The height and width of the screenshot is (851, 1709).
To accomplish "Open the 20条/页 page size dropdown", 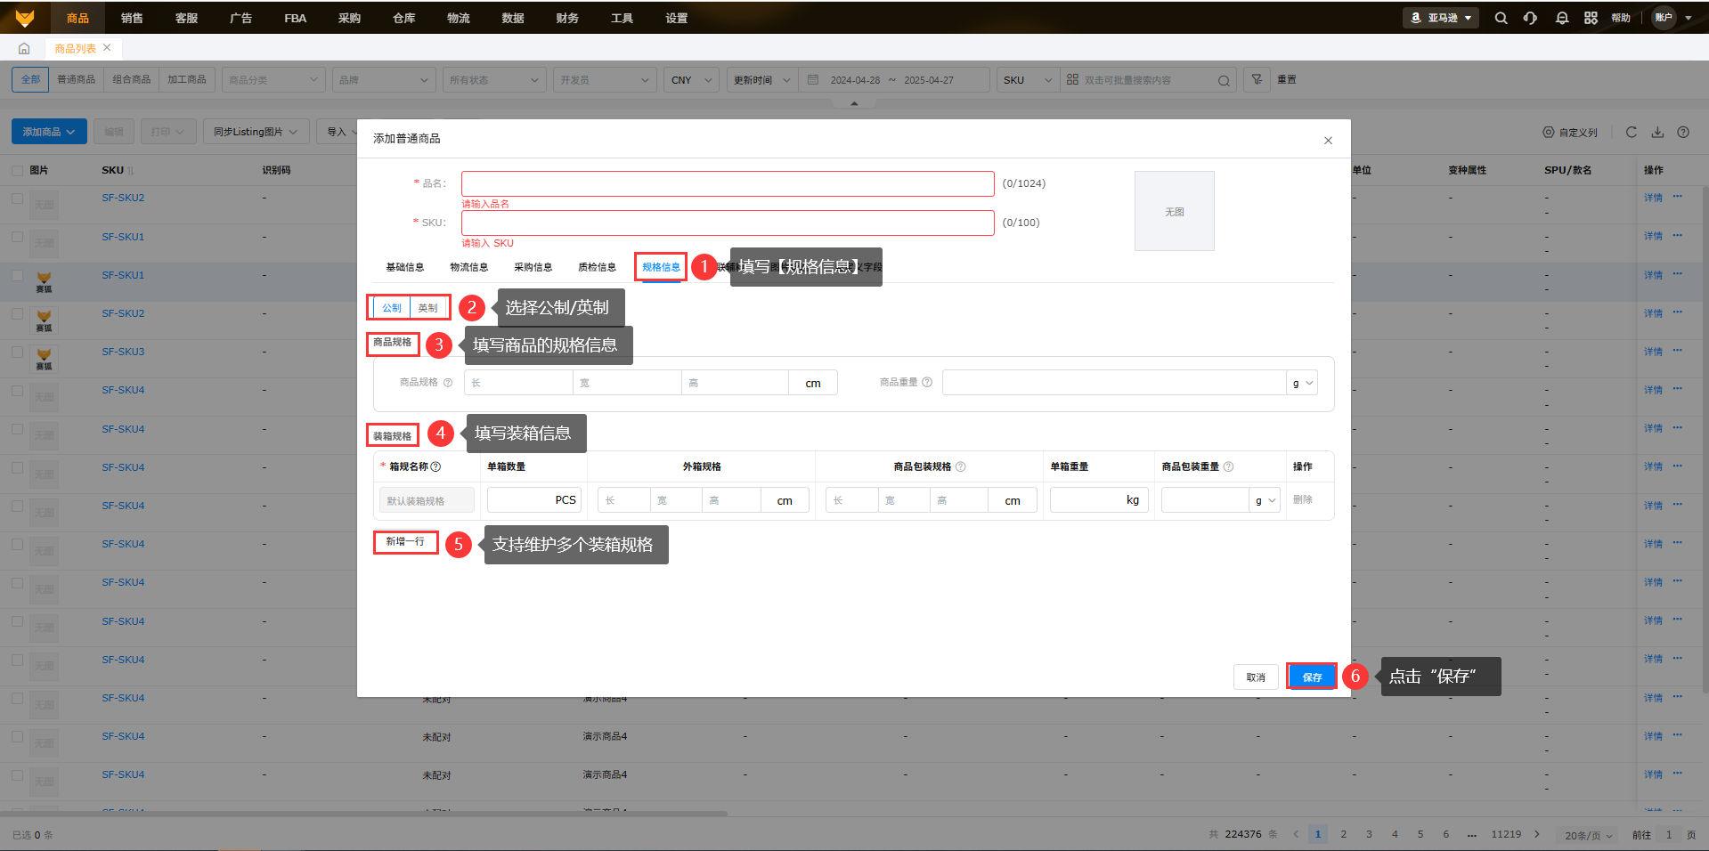I will (1589, 835).
